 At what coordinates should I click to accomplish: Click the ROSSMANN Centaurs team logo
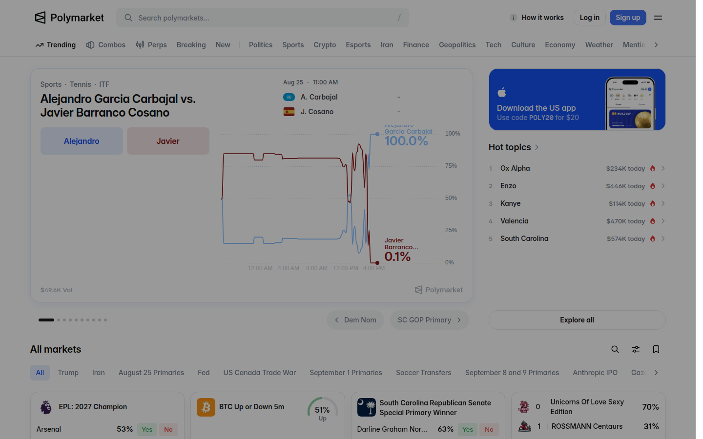click(524, 426)
